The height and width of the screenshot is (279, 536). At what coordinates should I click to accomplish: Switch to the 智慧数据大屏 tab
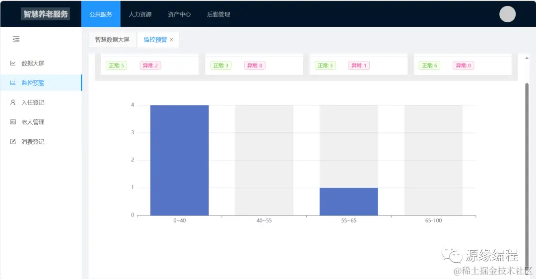[112, 40]
